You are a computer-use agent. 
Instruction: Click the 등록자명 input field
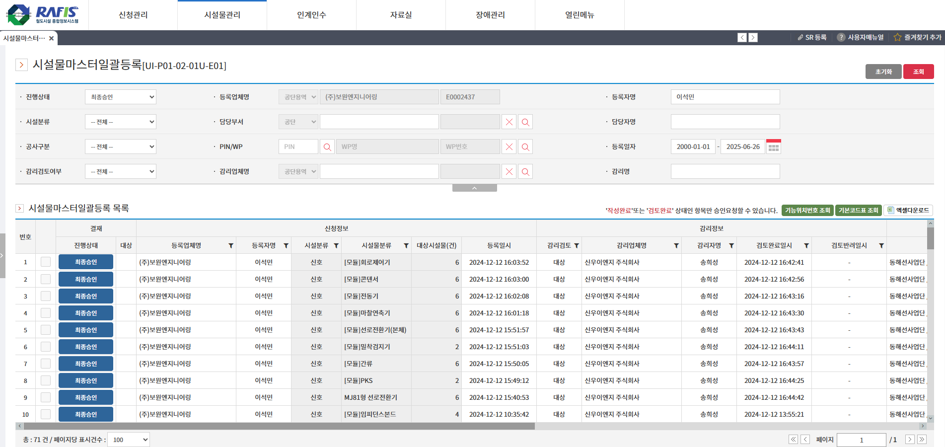725,97
